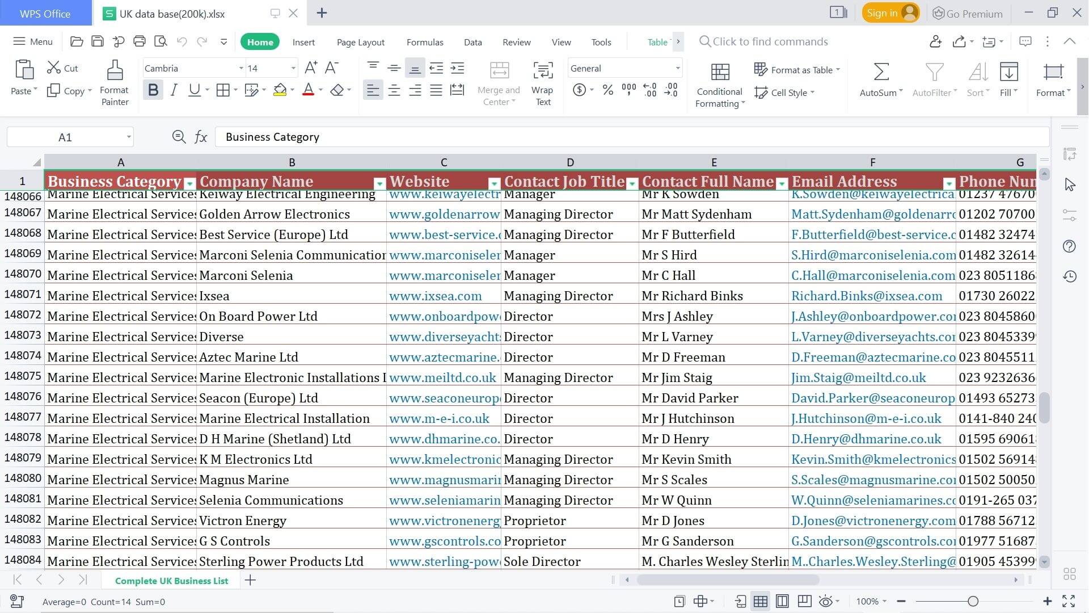Click the insert function fx icon
1089x613 pixels.
[201, 136]
